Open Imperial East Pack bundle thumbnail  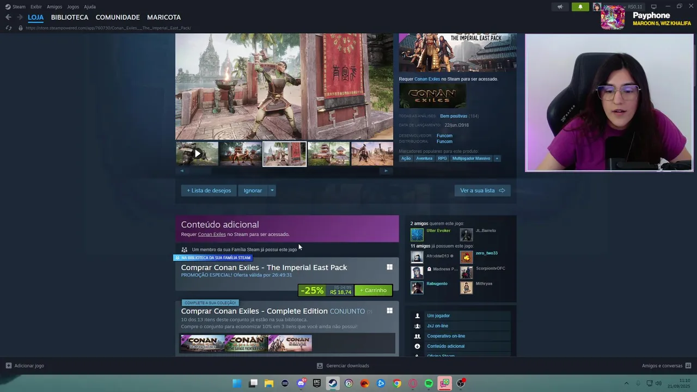(202, 343)
